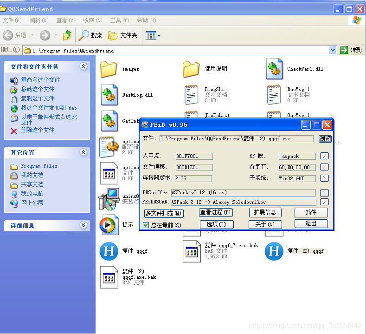Click Multi-file Scan button (多文件扫描)
The image size is (366, 334).
(x=164, y=213)
